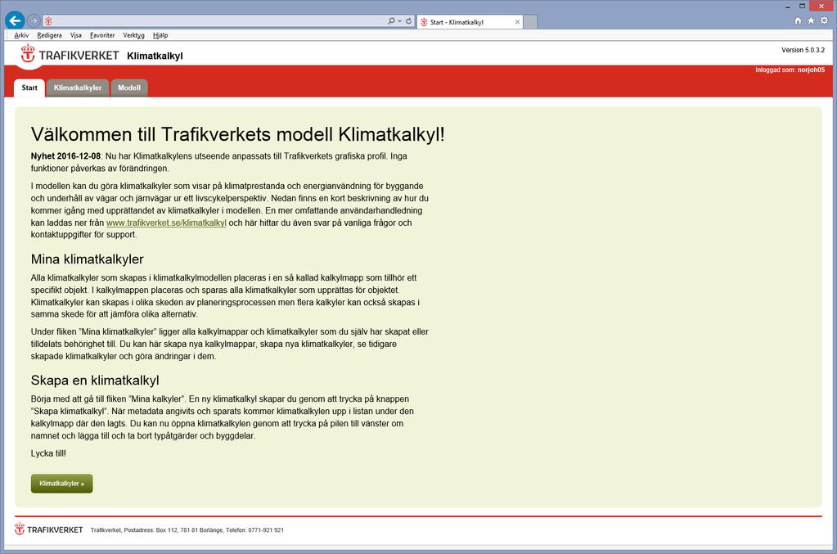Minimize the browser window
The width and height of the screenshot is (837, 554).
788,7
